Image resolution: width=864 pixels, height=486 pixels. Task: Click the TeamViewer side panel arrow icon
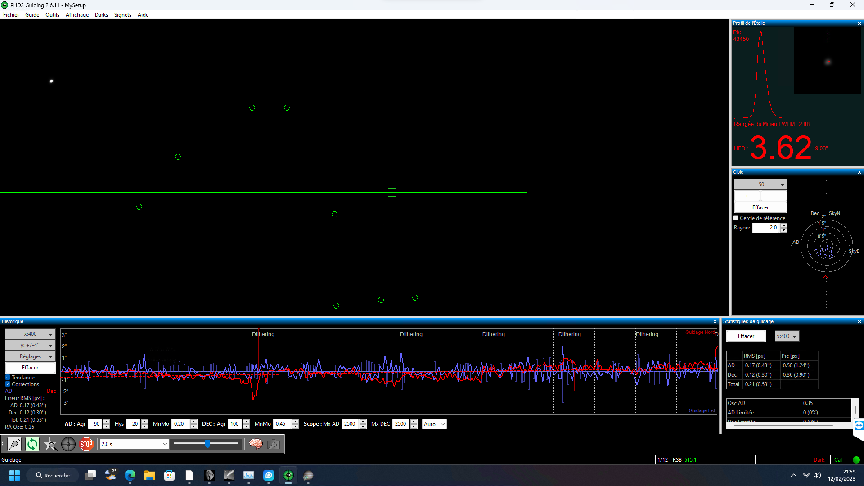tap(859, 425)
